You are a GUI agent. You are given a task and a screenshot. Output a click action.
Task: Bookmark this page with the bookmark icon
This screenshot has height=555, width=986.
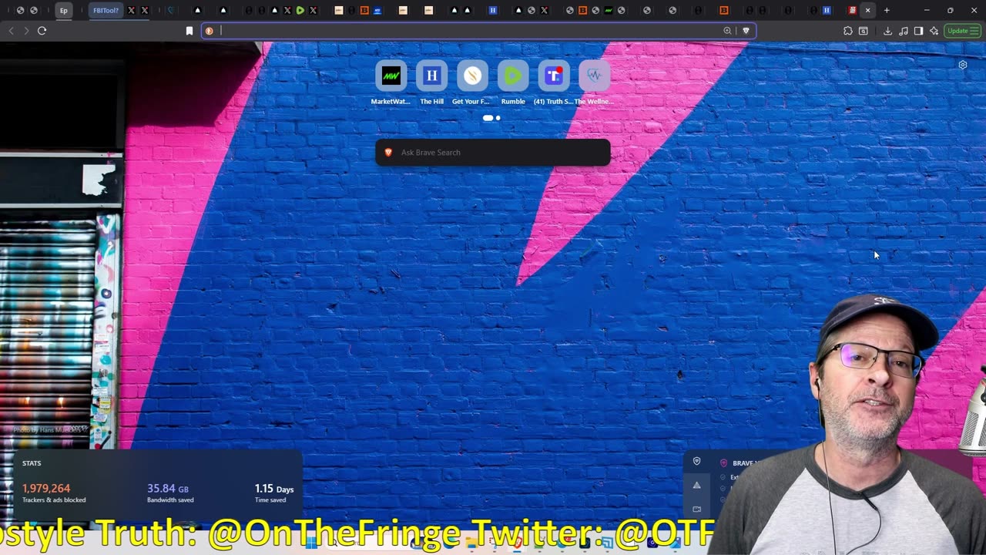pyautogui.click(x=189, y=31)
